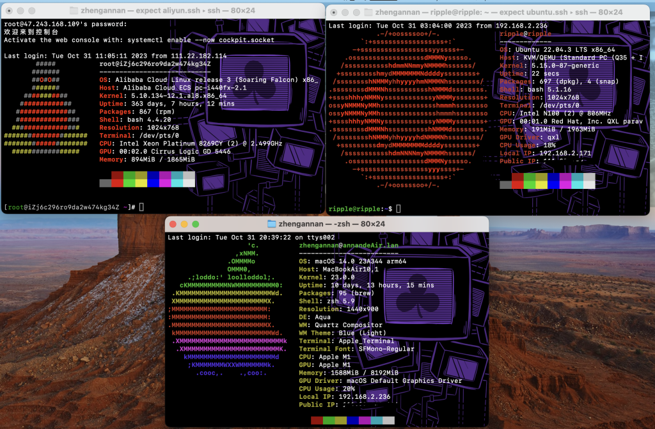Click the 'Terminal: Apple_Terminal' line

click(347, 341)
